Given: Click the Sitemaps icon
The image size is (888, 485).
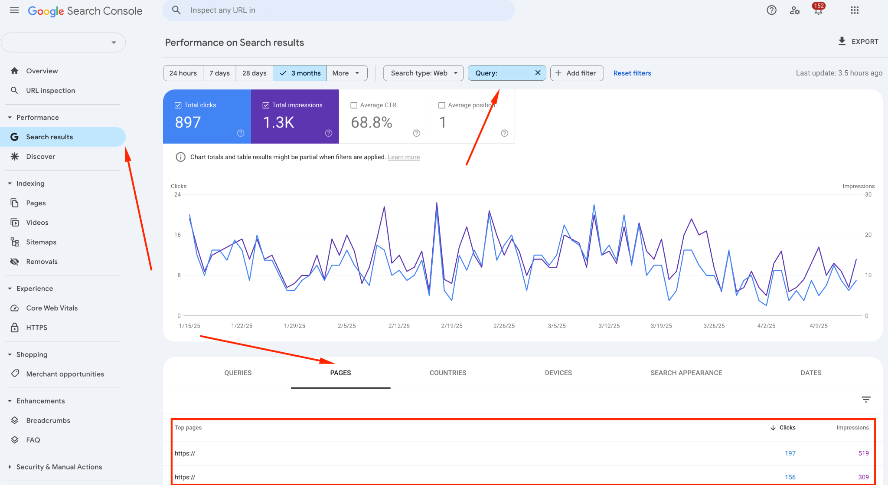Looking at the screenshot, I should pos(15,242).
